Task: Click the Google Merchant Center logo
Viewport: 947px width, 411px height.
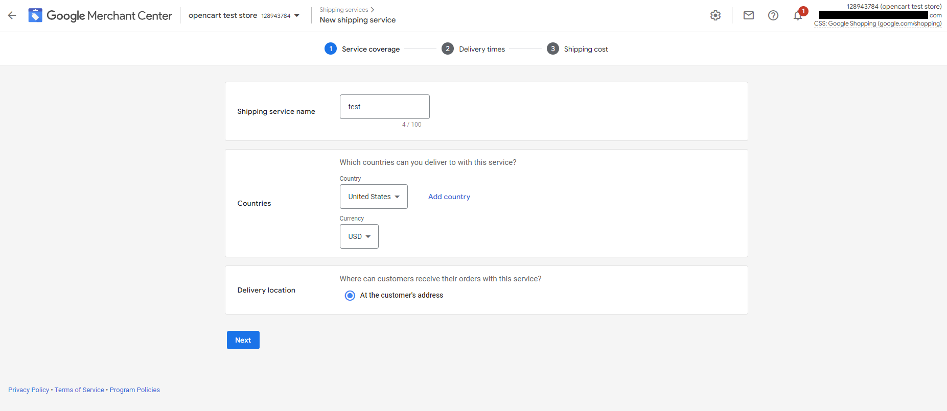Action: pyautogui.click(x=100, y=15)
